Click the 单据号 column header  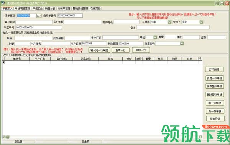tap(17, 59)
